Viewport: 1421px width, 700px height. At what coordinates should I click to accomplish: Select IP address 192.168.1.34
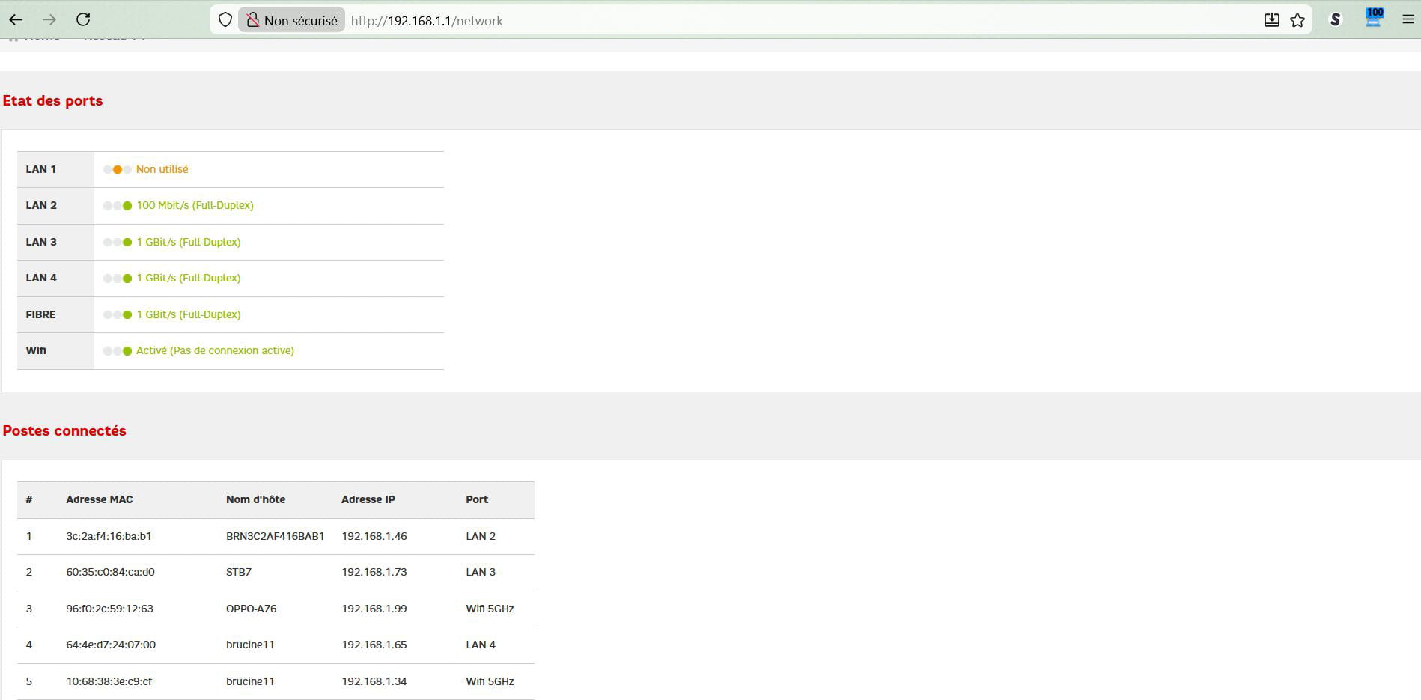tap(374, 681)
